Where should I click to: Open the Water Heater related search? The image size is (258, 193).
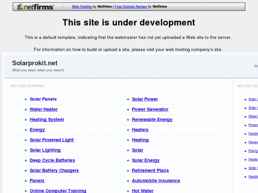44,109
